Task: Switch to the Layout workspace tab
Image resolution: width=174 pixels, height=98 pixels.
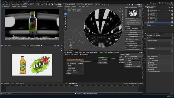Action: coord(26,3)
